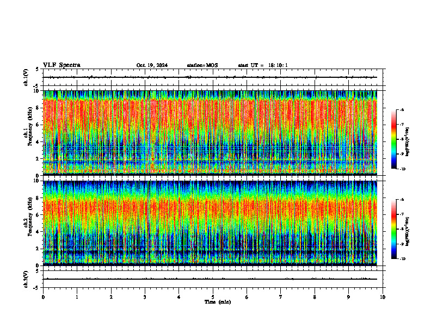The image size is (431, 333).
Task: Click time axis tick label "9"
Action: pyautogui.click(x=348, y=297)
